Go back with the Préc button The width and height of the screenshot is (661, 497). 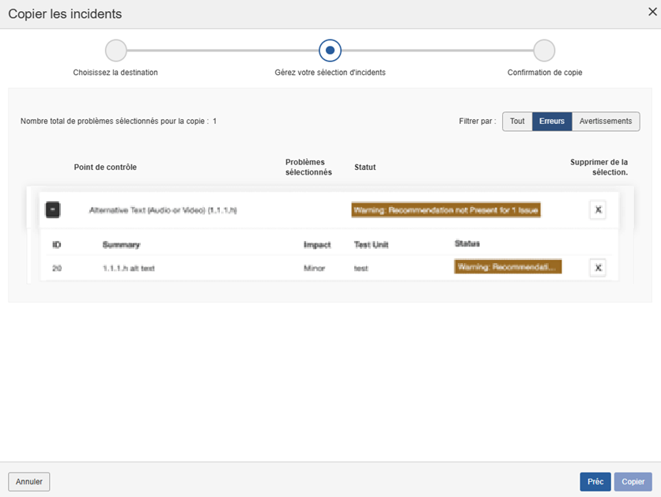595,481
